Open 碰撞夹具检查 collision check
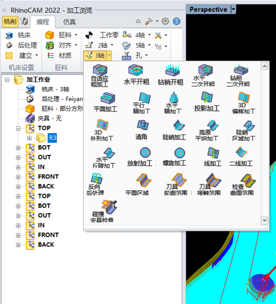276x304 pixels. click(x=102, y=211)
